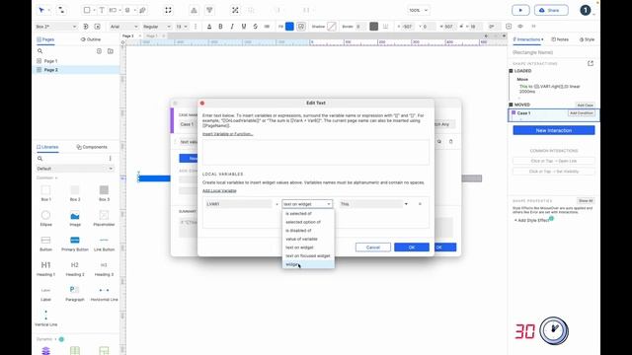
Task: Open the text color picker icon
Action: [209, 27]
